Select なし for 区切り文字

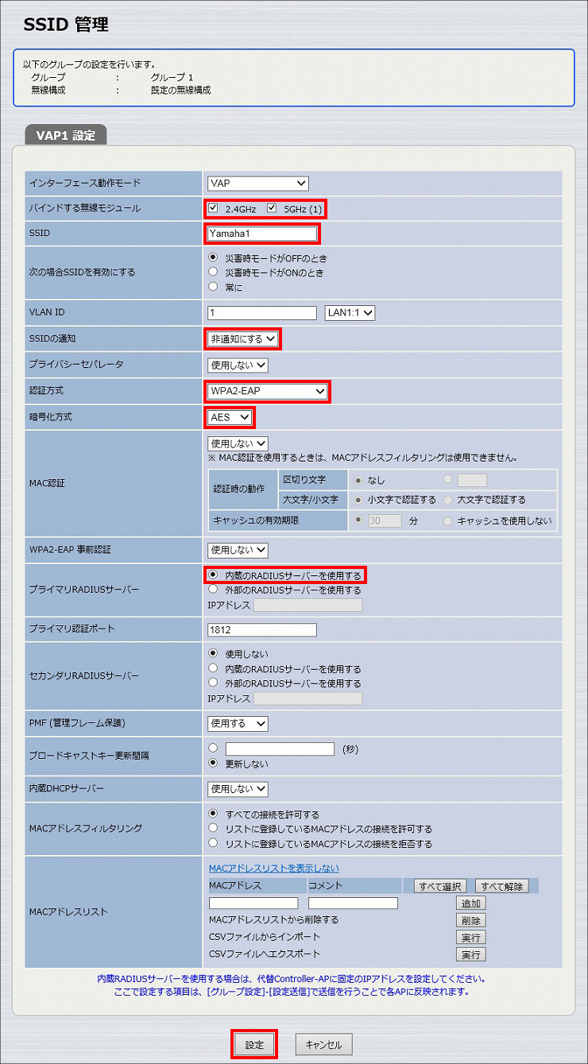[358, 480]
